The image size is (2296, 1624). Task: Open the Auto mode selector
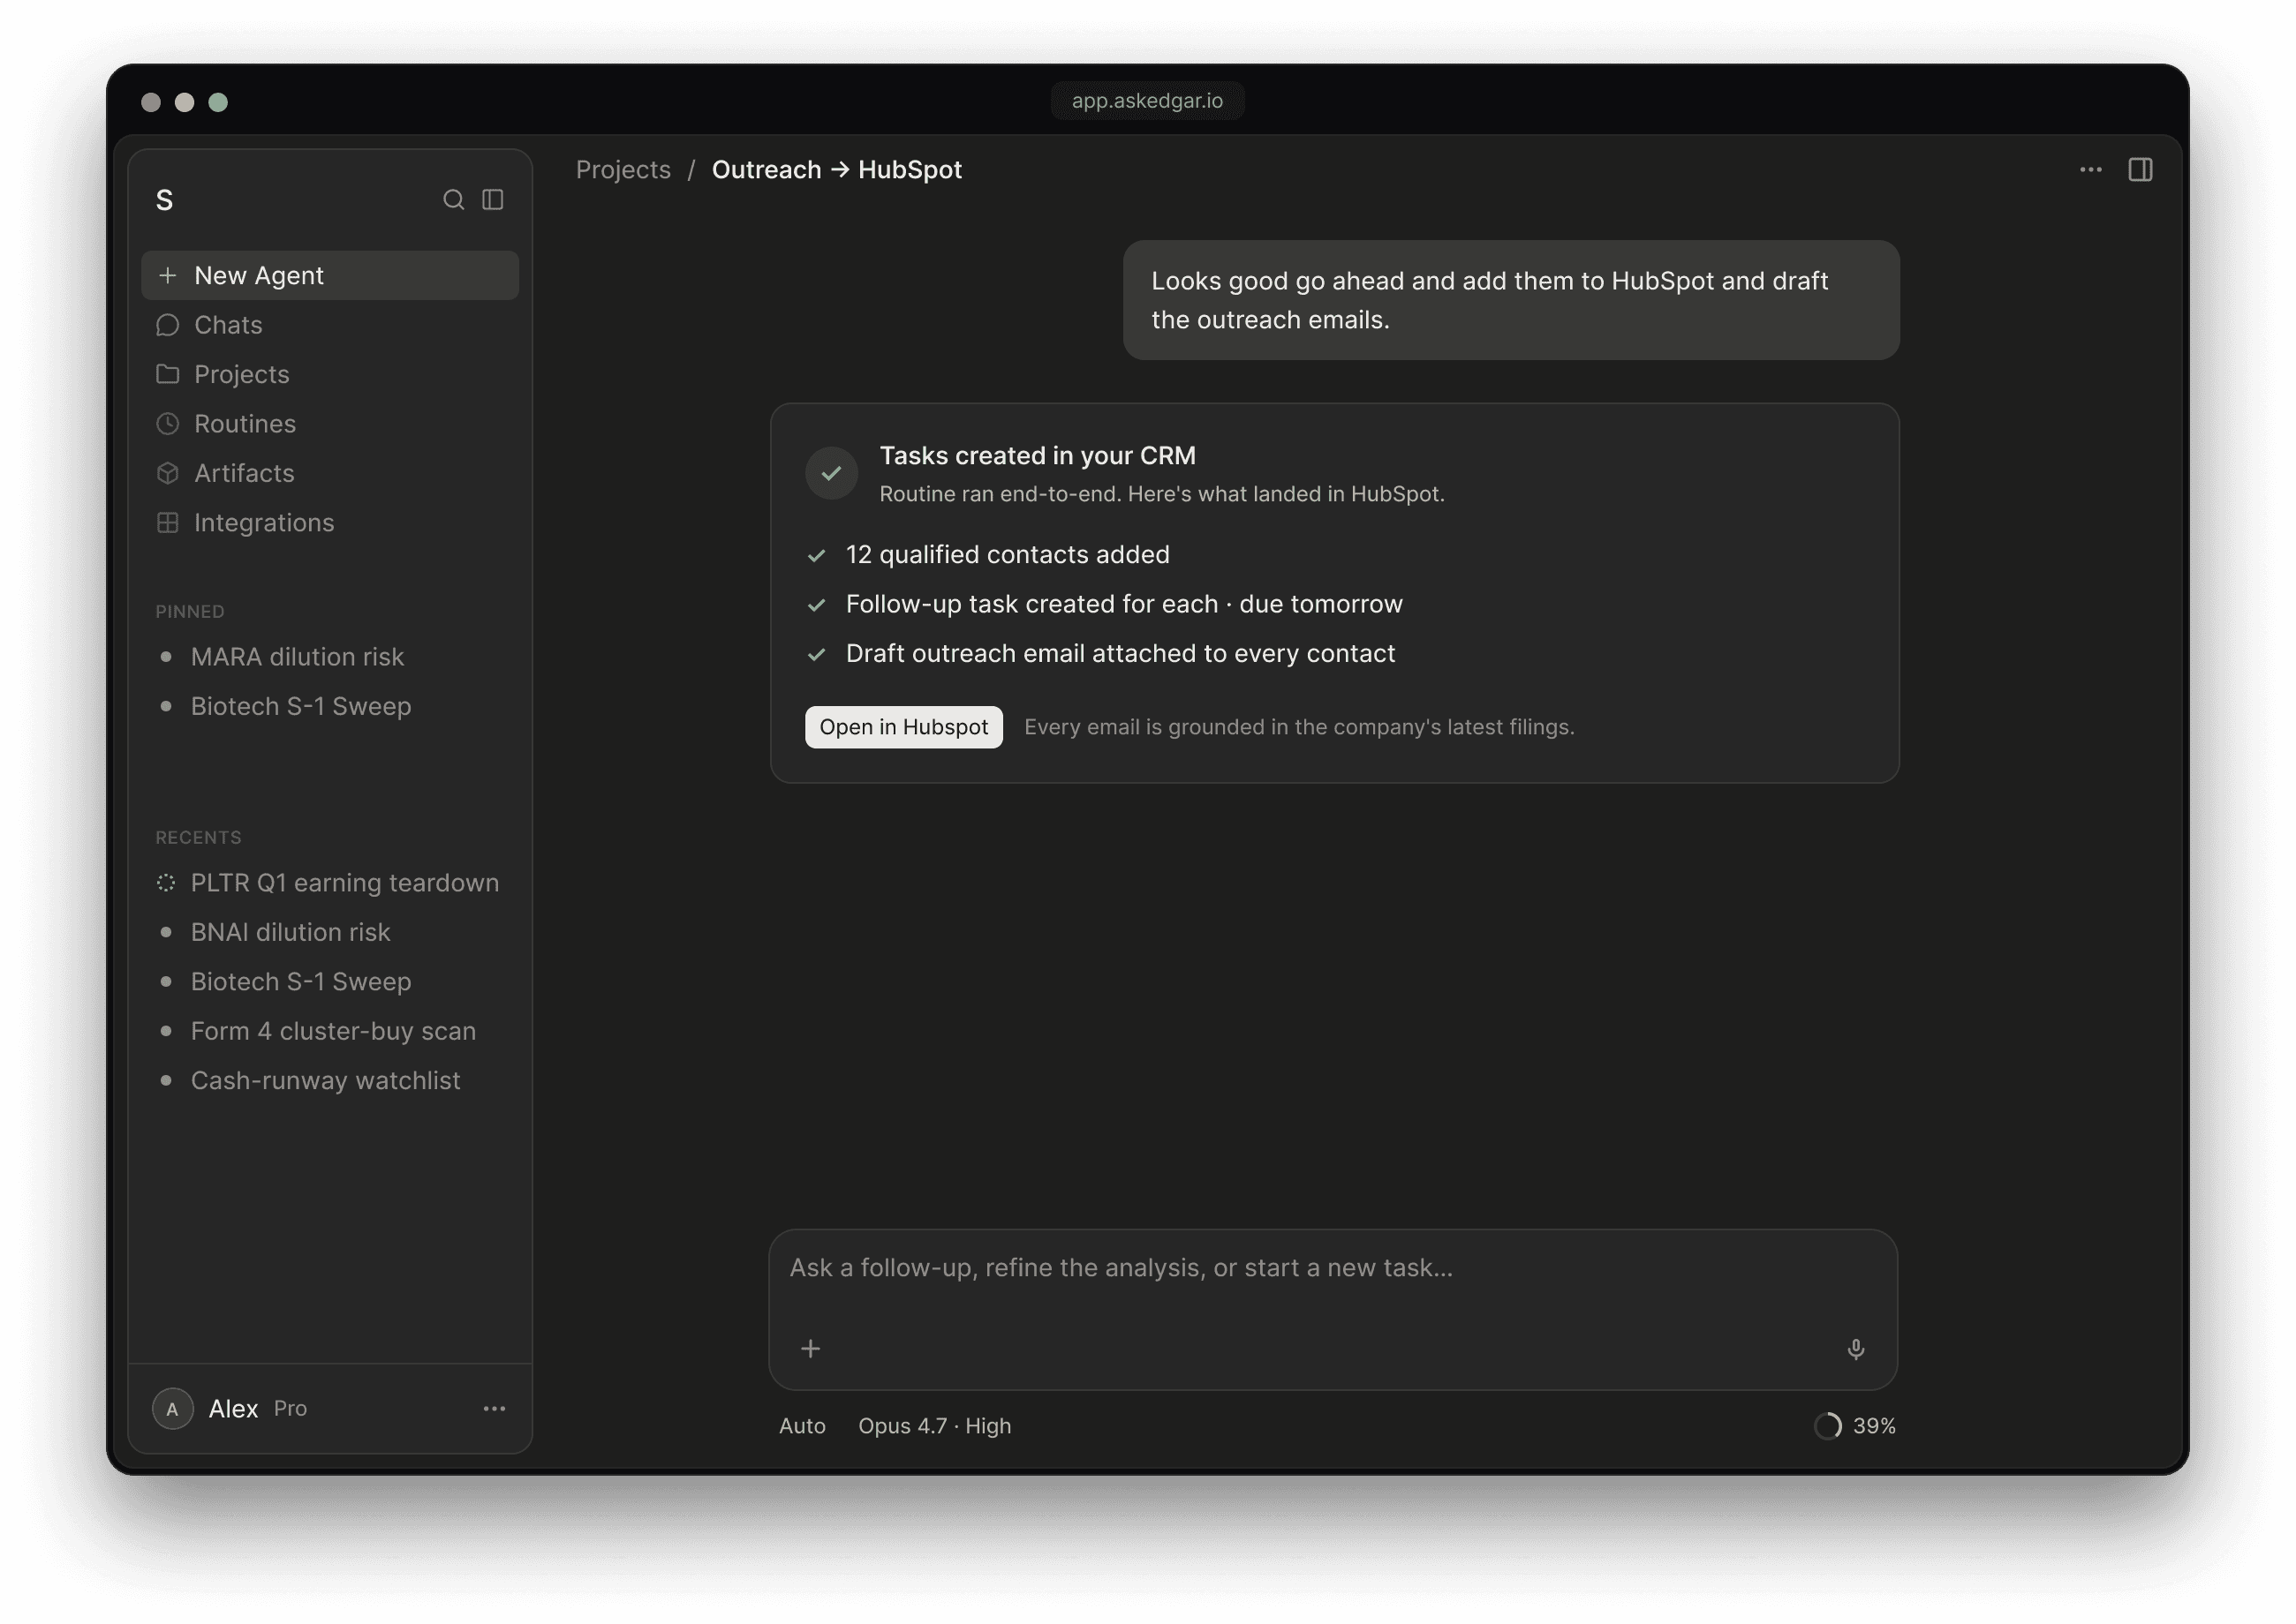click(x=803, y=1426)
